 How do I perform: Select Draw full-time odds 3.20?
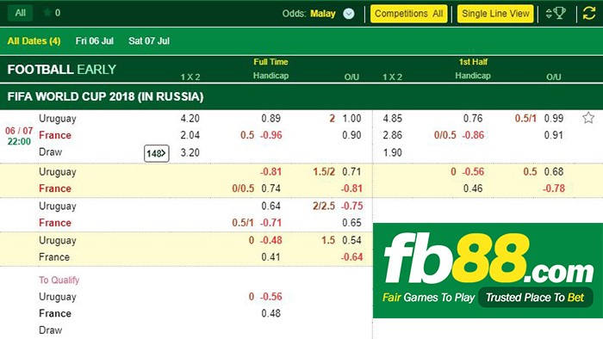click(190, 152)
